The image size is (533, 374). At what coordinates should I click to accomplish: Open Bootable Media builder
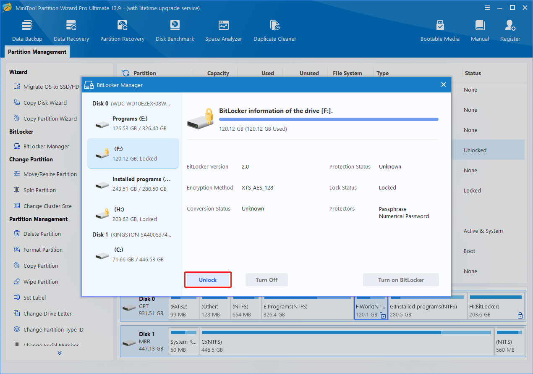(440, 31)
